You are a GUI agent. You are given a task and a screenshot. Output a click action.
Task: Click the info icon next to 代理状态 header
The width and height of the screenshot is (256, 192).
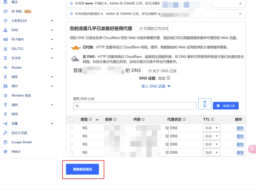184,119
